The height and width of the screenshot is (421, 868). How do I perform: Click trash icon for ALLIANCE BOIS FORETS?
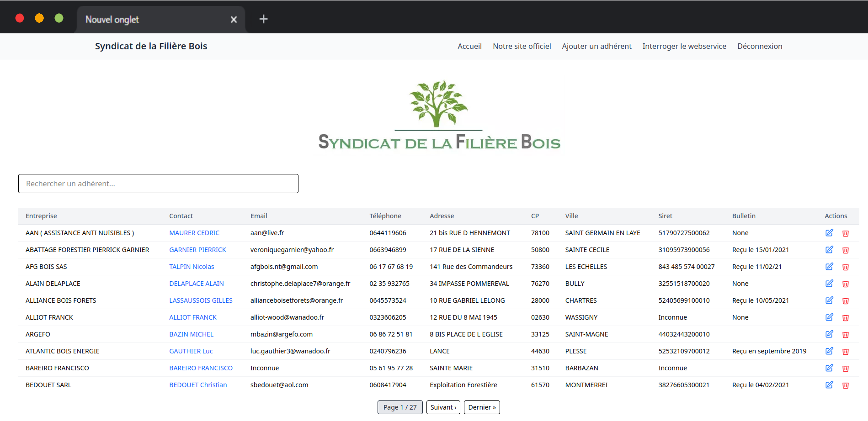(846, 301)
